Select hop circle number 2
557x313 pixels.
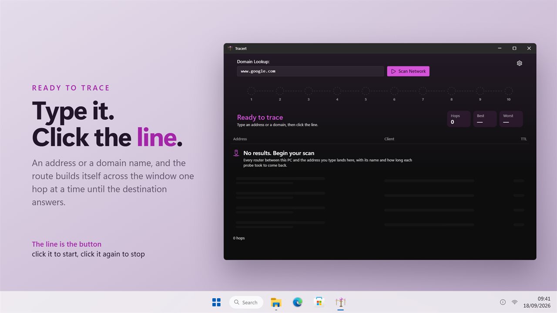(280, 91)
